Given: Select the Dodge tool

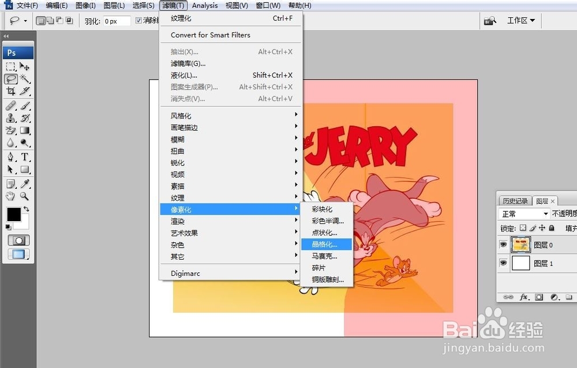Looking at the screenshot, I should pos(25,142).
